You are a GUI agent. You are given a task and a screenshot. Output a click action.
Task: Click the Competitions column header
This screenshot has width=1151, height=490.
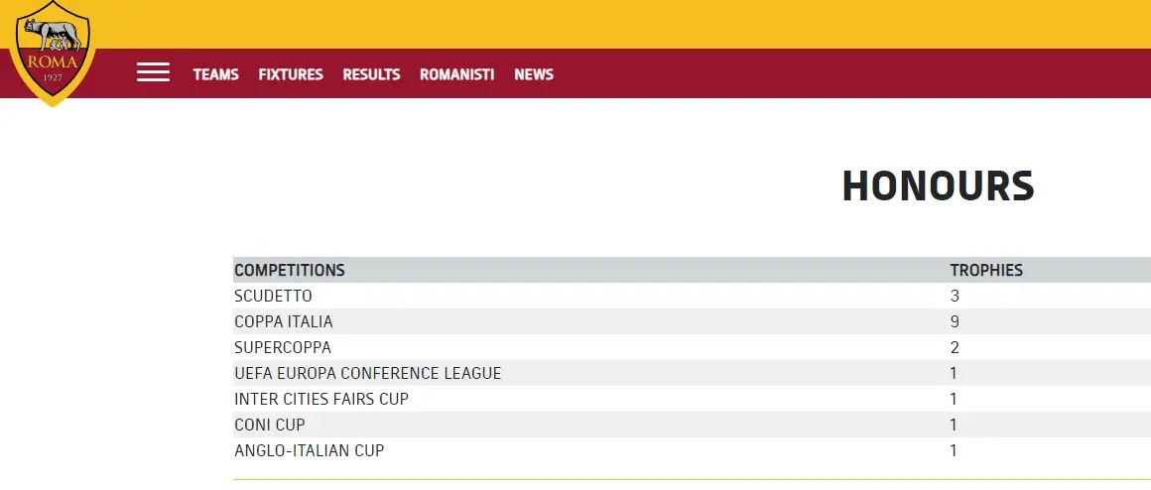click(x=290, y=270)
